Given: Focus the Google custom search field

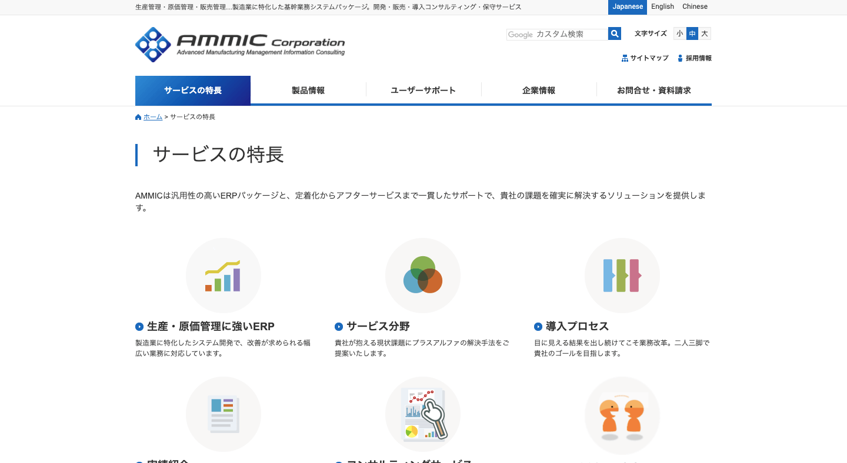Looking at the screenshot, I should tap(557, 35).
